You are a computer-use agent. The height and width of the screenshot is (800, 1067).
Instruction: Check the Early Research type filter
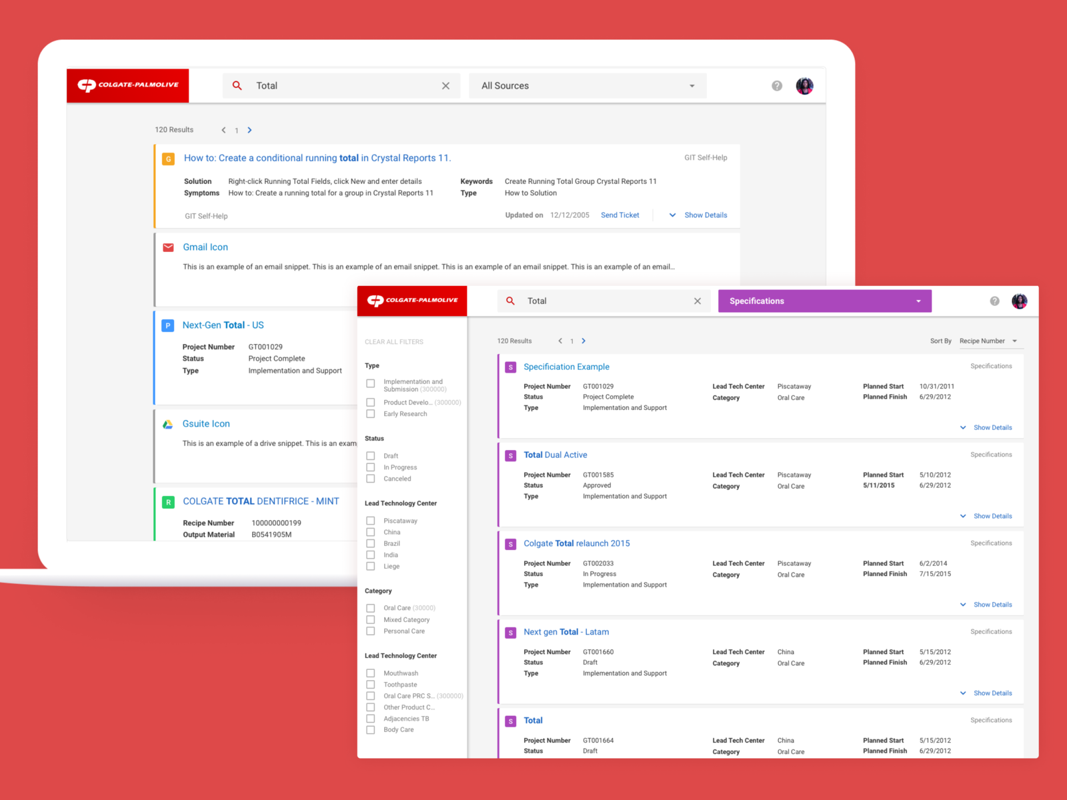(x=370, y=414)
